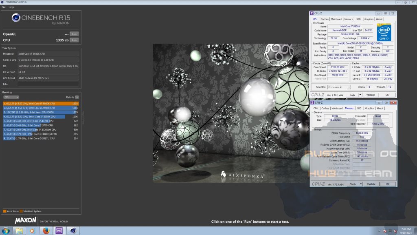Open Tools dropdown arrow in upper CPU-Z window
Screen dimensions: 417x235
[360, 95]
